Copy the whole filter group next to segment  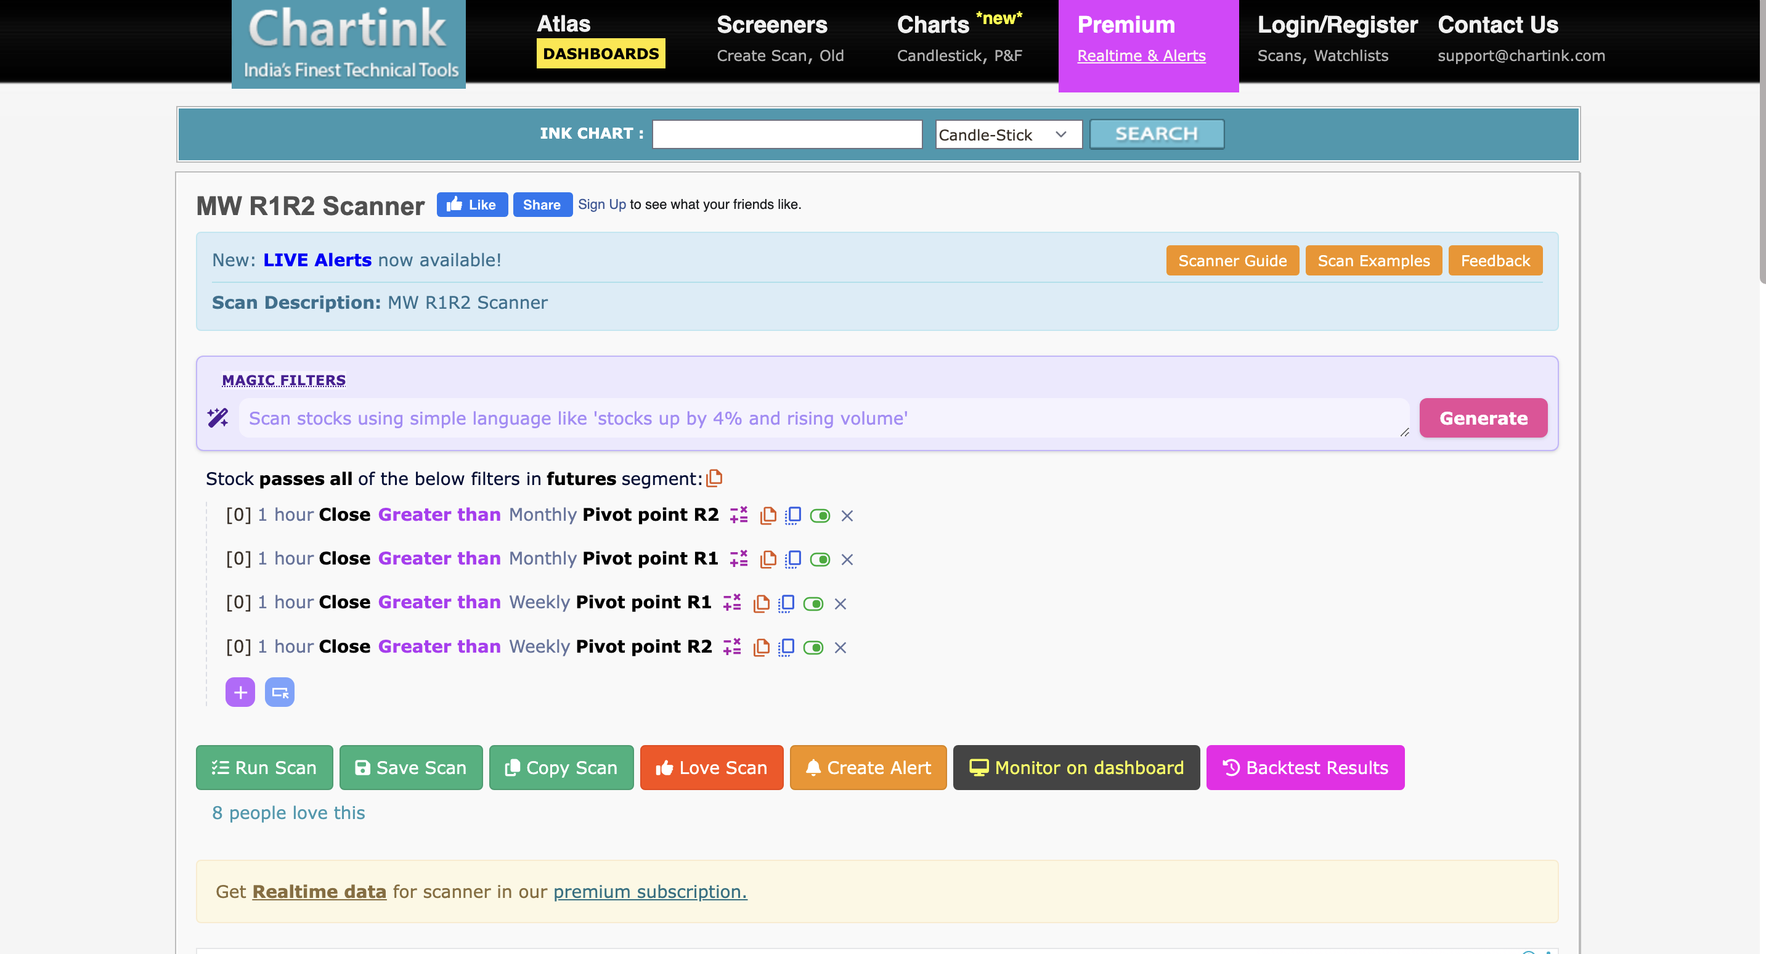[714, 478]
